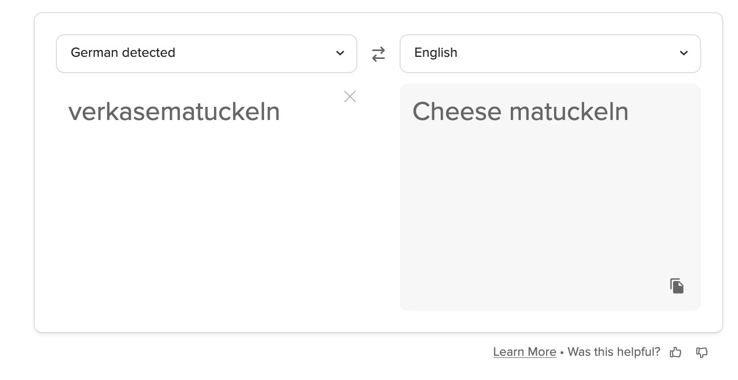Screen dimensions: 738x380
Task: Select the Cheese matuckeln translation text
Action: 520,112
